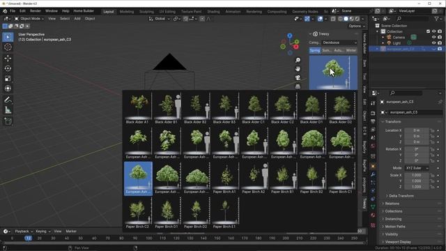Open the Material properties tab icon
The image size is (446, 251).
(x=373, y=215)
